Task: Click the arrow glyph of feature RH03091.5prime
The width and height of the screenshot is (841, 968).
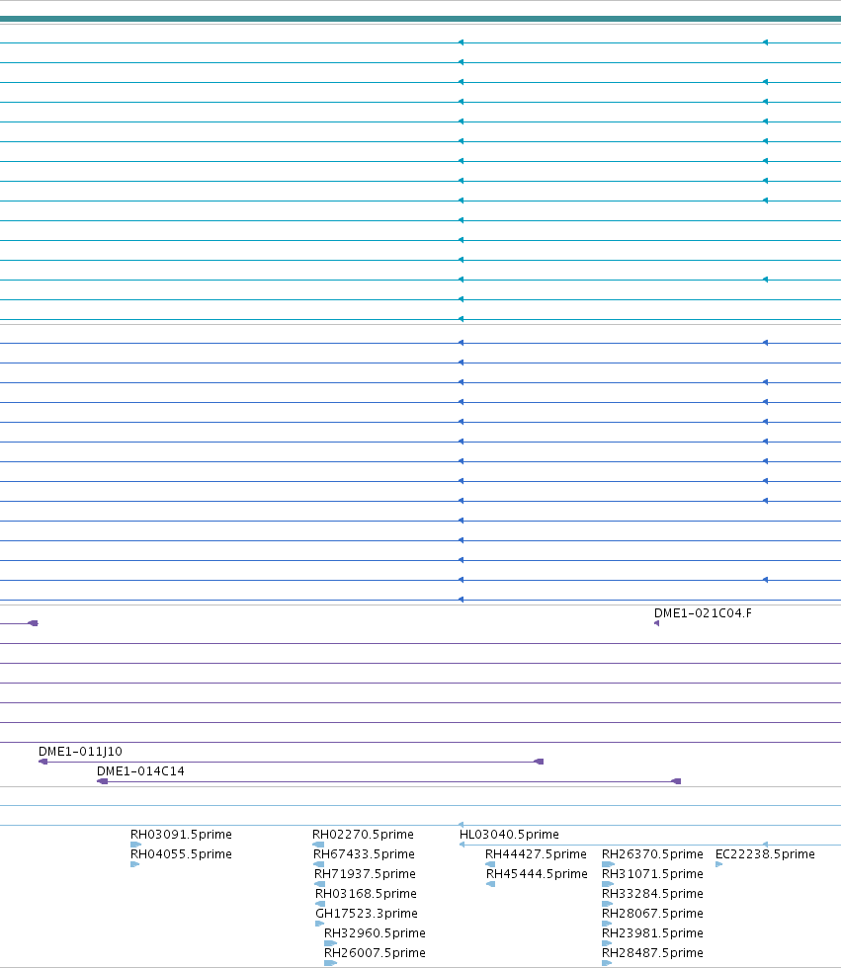Action: pyautogui.click(x=135, y=845)
